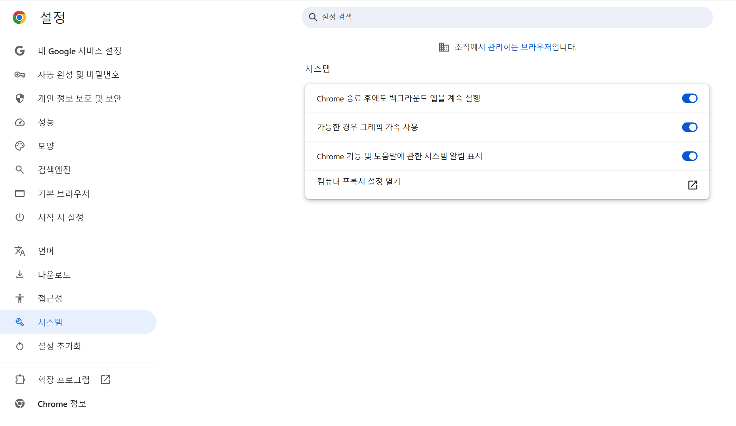Click the open-external icon for 컴퓨터 프록시 설정 열기
This screenshot has width=736, height=426.
click(693, 185)
